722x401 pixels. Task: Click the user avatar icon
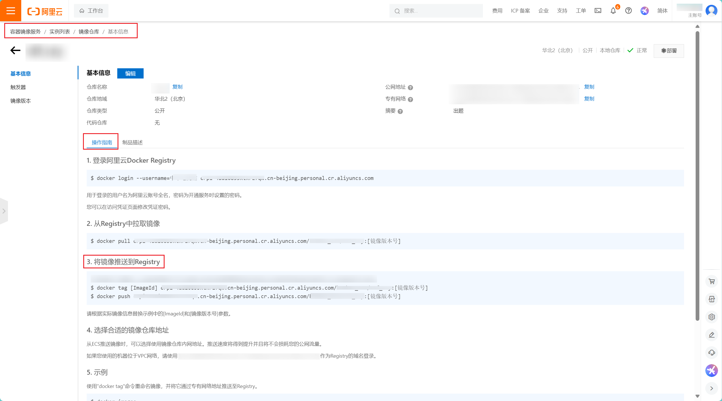coord(711,11)
